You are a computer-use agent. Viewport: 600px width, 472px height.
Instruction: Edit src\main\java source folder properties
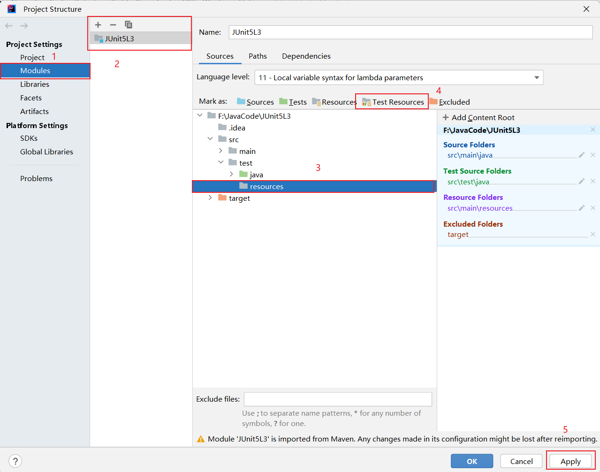pos(582,155)
